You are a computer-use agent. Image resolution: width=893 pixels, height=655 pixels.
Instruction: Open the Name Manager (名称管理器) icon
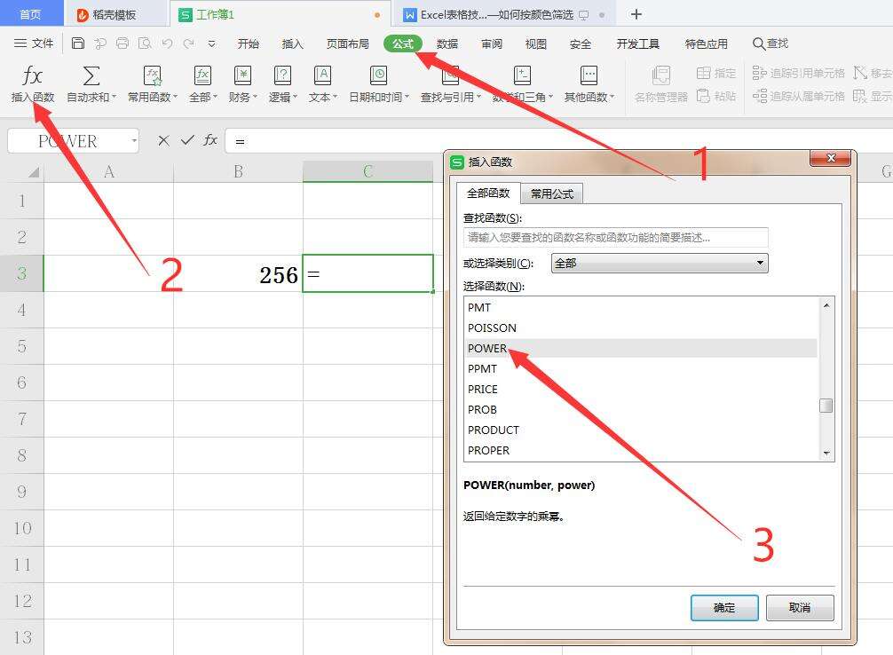coord(660,75)
